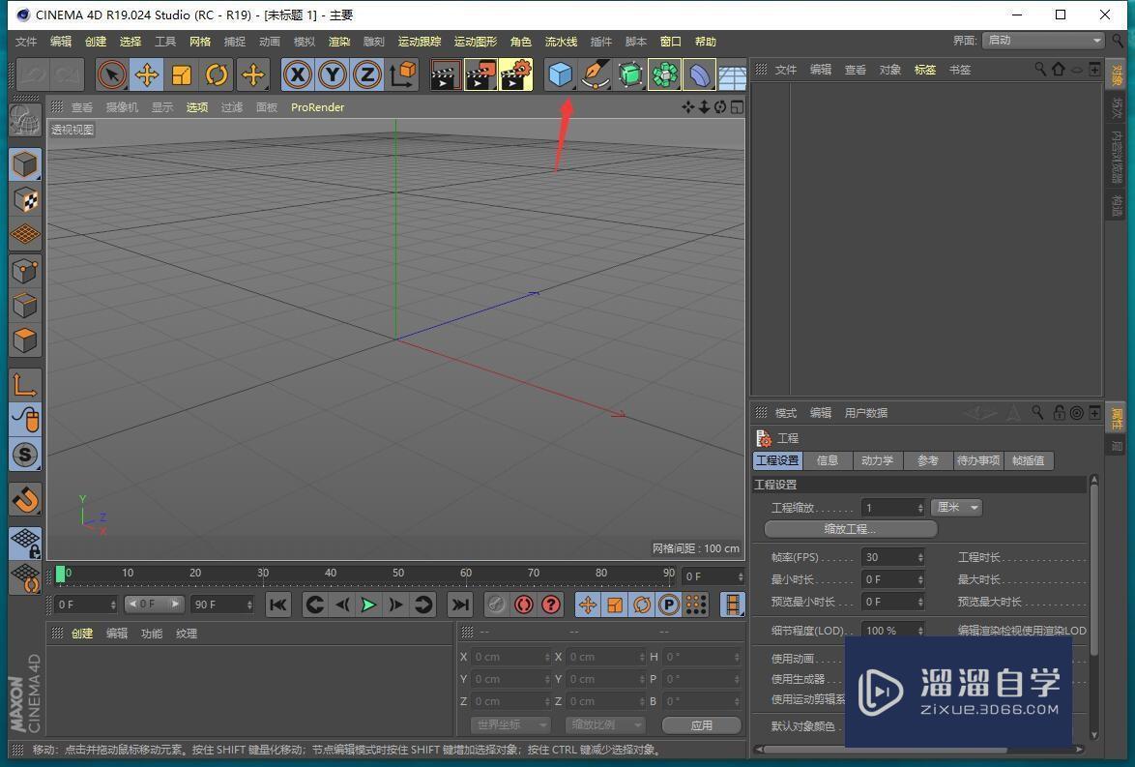Open the 厘米 units dropdown
The width and height of the screenshot is (1135, 767).
[955, 507]
